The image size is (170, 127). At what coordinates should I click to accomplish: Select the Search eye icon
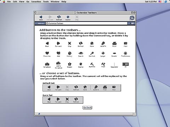point(81,54)
